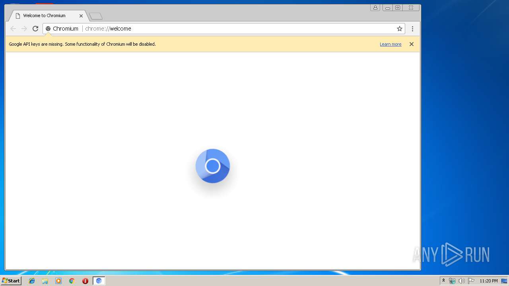509x286 pixels.
Task: Close the Chromium window
Action: click(x=411, y=8)
